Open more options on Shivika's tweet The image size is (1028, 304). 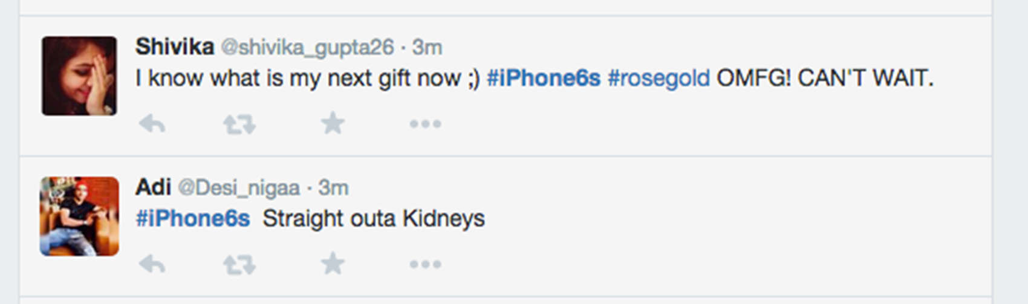(425, 124)
